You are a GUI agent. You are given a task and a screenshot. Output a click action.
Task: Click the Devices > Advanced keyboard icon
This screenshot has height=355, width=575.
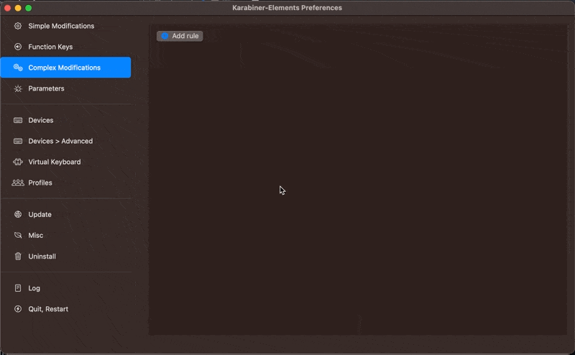coord(17,141)
